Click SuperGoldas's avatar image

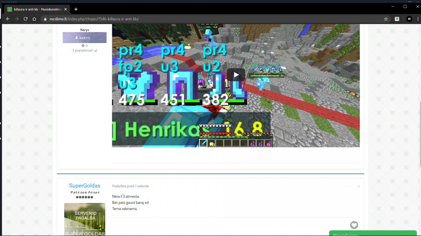point(85,220)
